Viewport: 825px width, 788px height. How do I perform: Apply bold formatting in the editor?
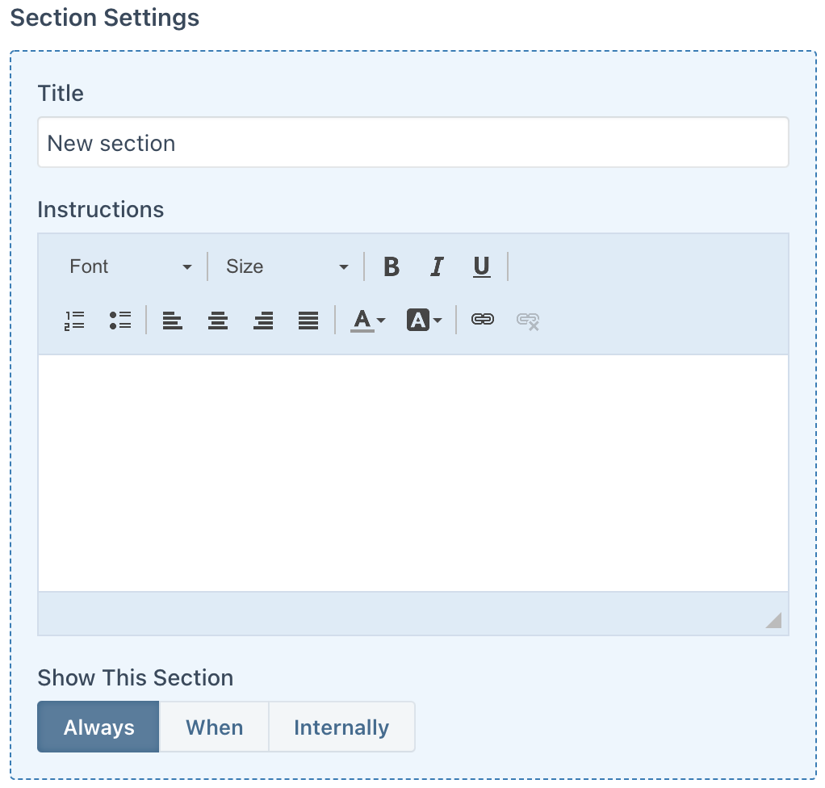tap(391, 266)
